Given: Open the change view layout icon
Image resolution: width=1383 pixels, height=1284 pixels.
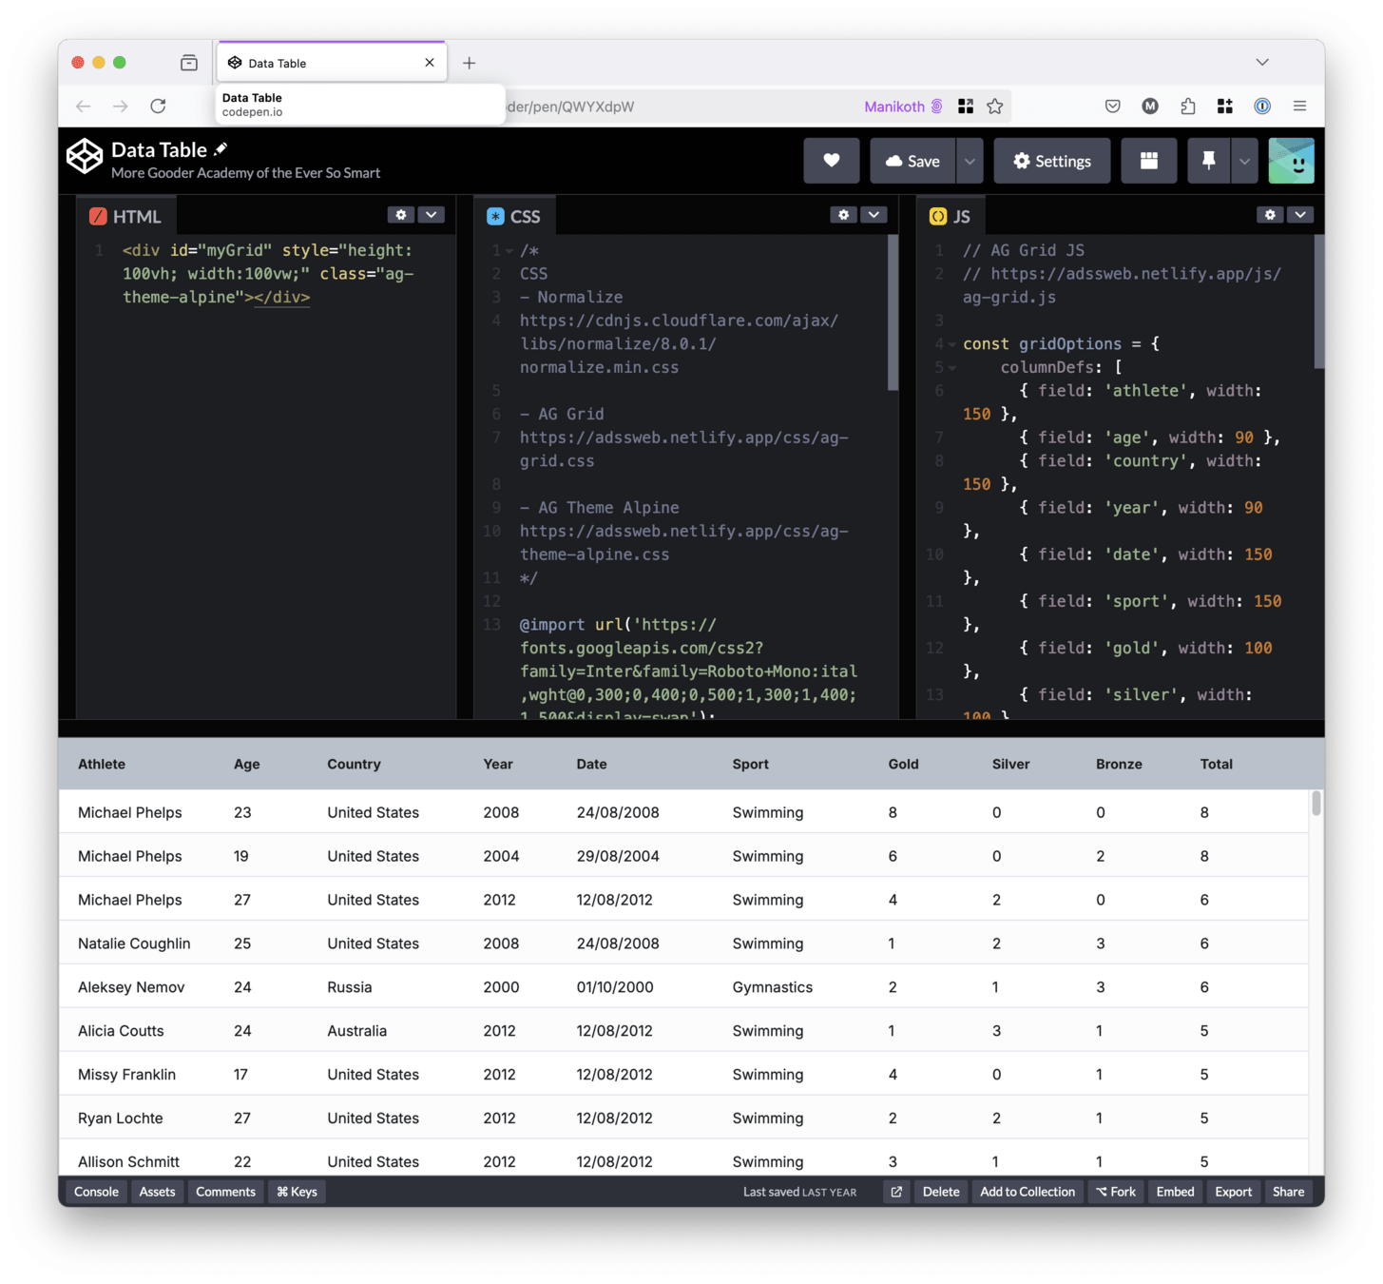Looking at the screenshot, I should tap(1148, 161).
